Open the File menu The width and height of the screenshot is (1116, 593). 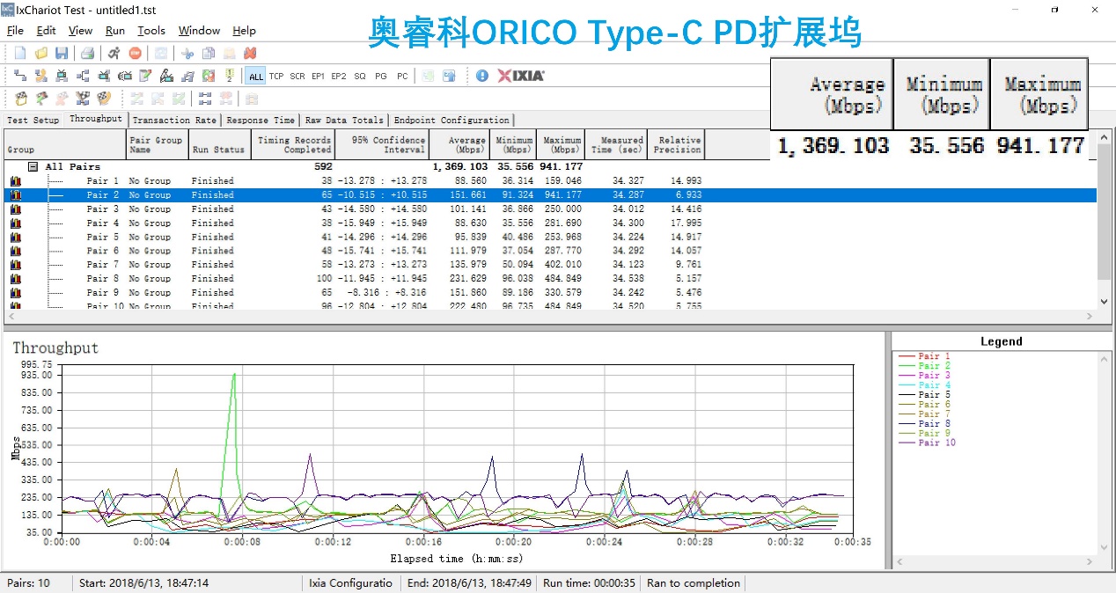point(15,30)
